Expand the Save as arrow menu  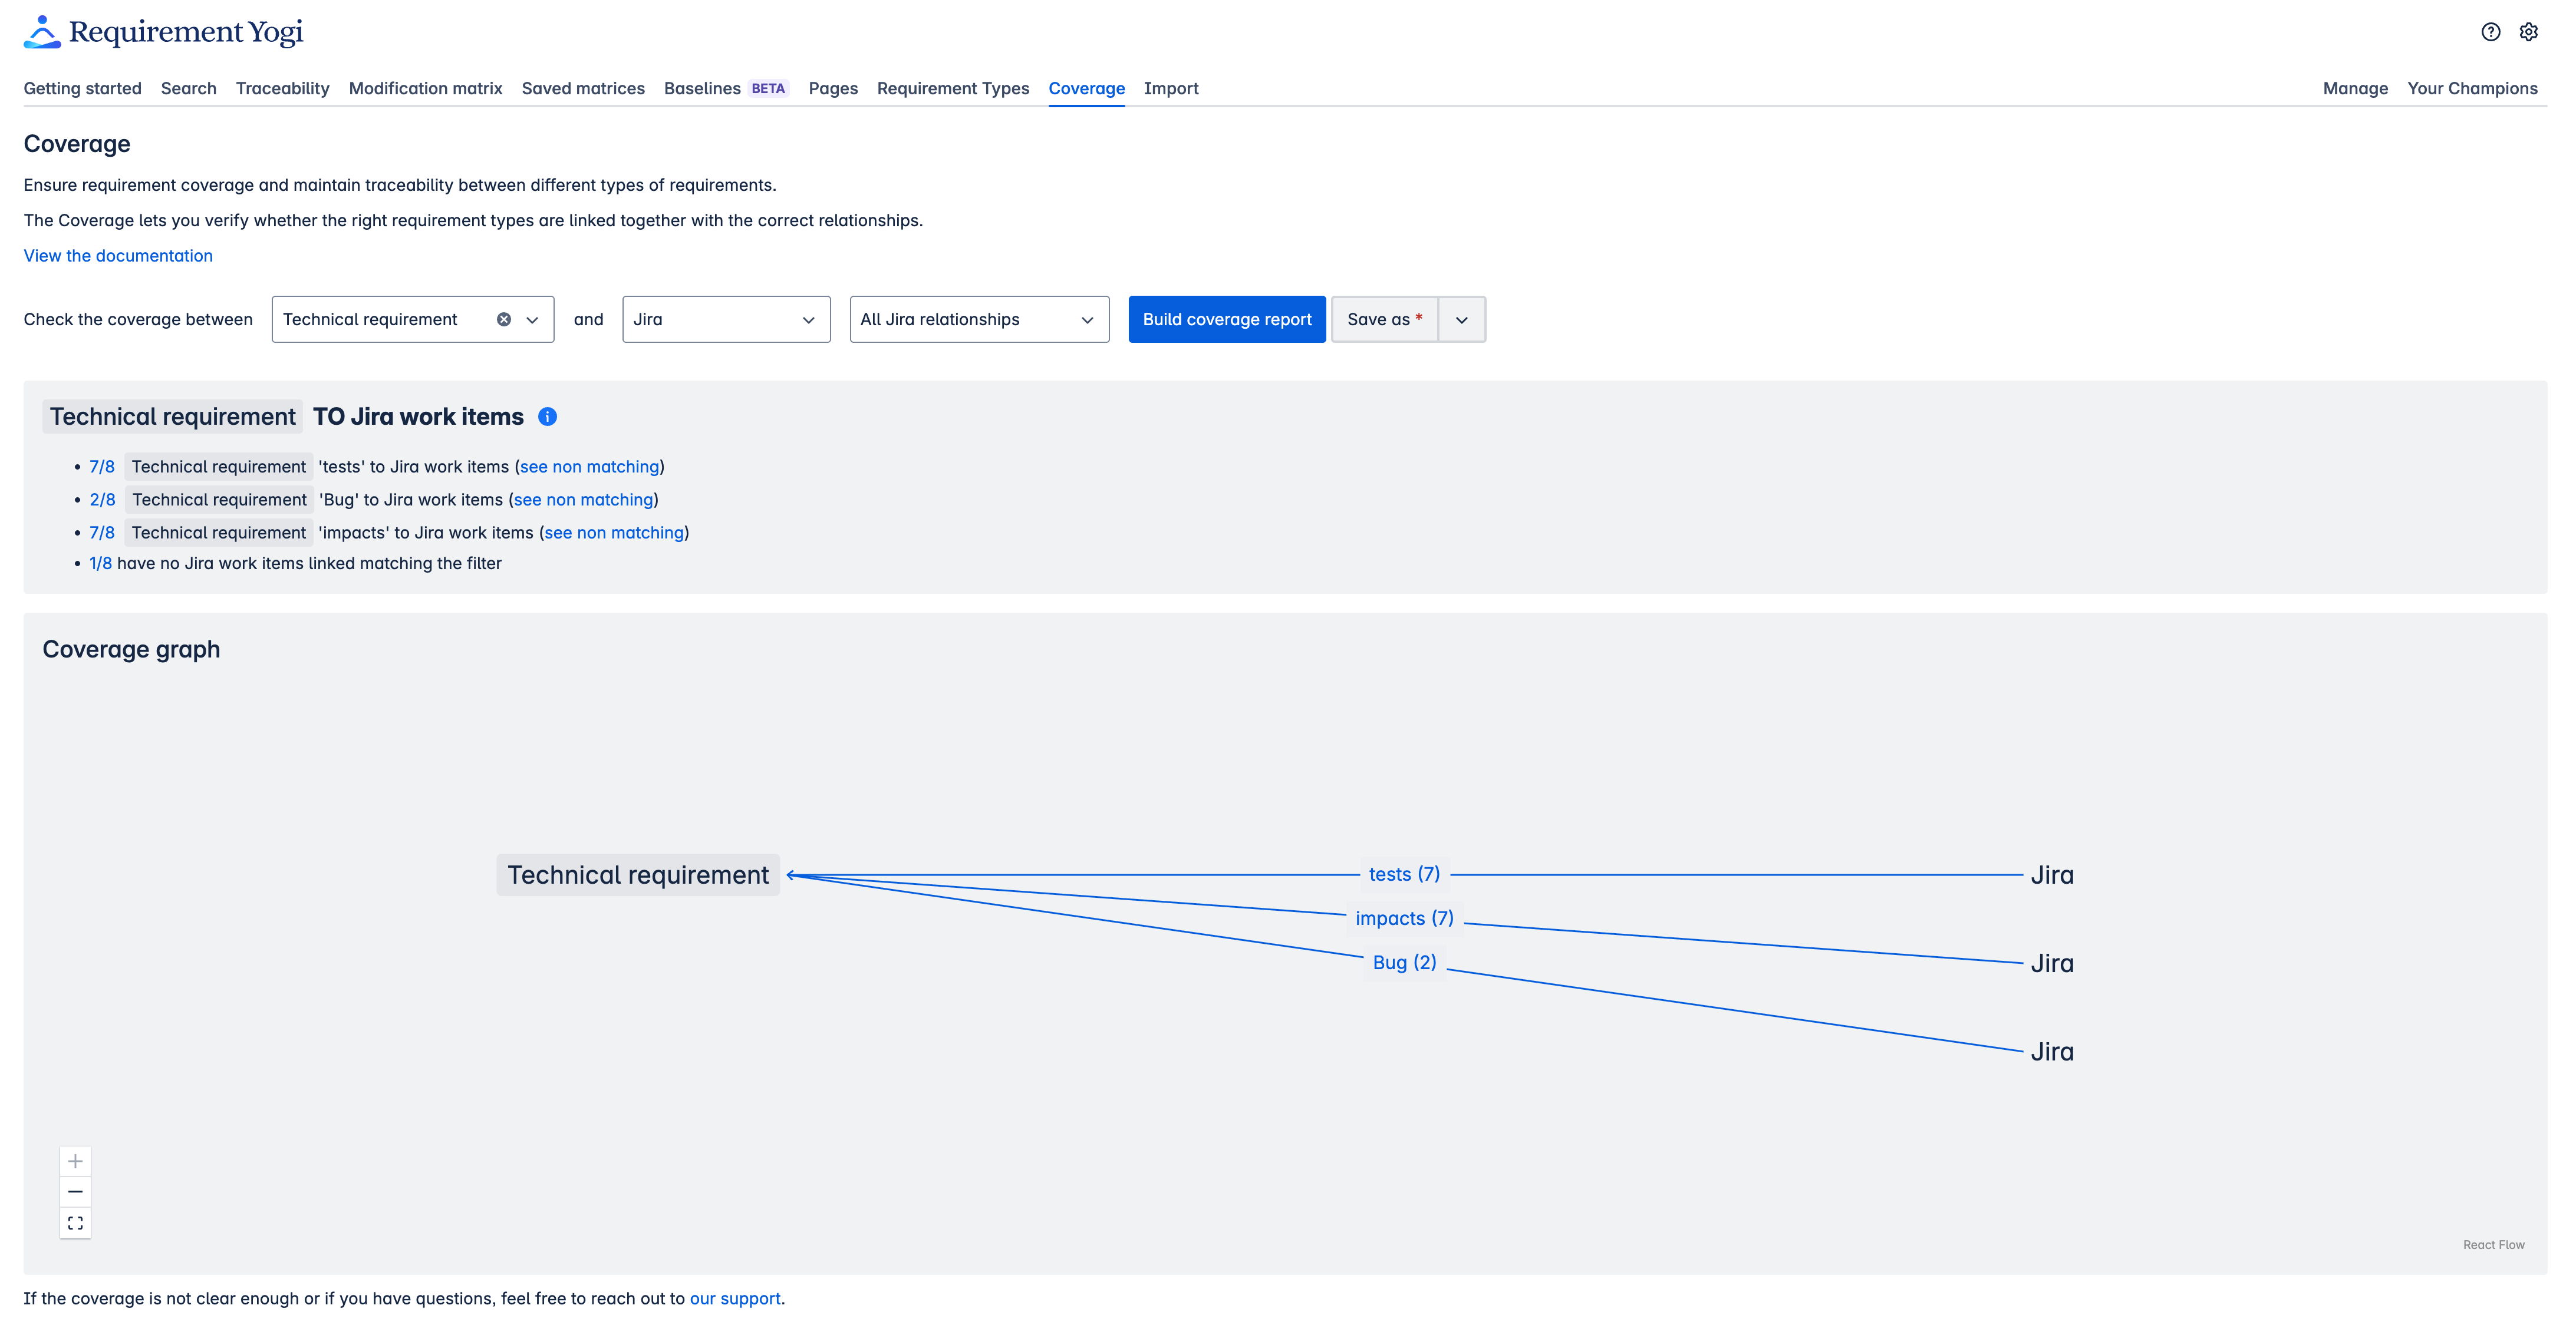point(1461,320)
